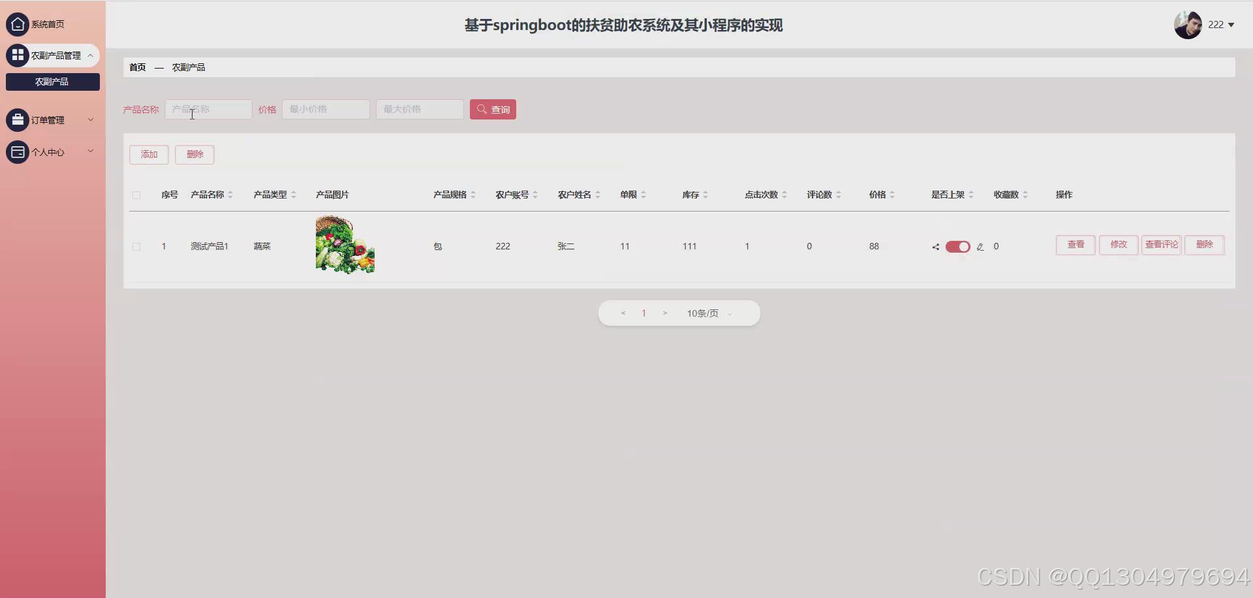This screenshot has width=1253, height=598.
Task: Click the 个人中心 card icon in sidebar
Action: (18, 151)
